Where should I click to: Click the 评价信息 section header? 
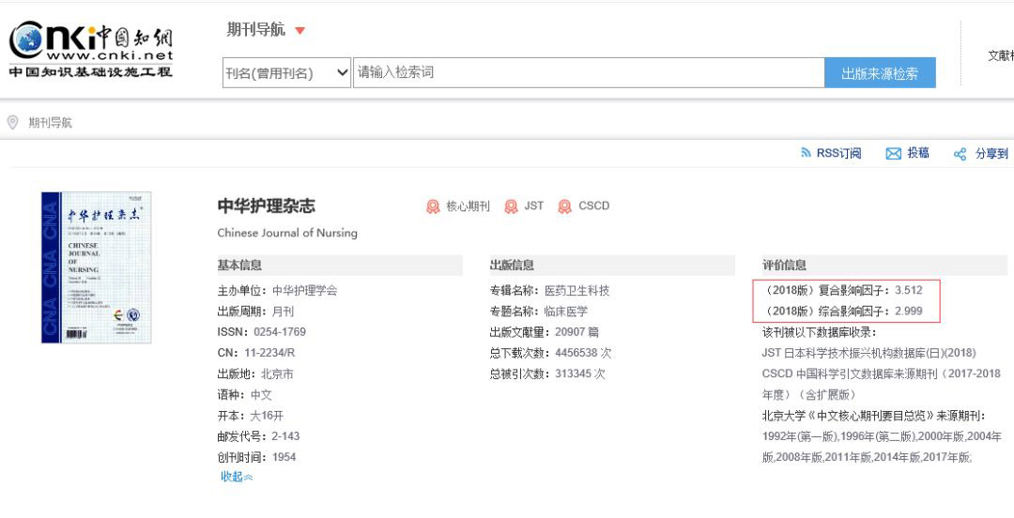pyautogui.click(x=884, y=266)
